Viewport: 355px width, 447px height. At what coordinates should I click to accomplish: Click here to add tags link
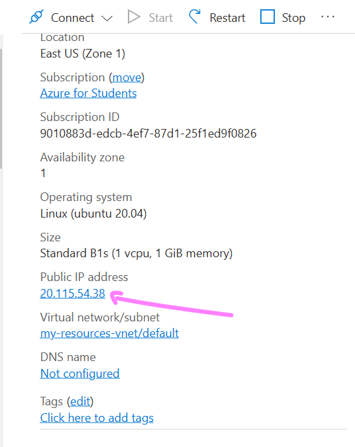click(97, 418)
